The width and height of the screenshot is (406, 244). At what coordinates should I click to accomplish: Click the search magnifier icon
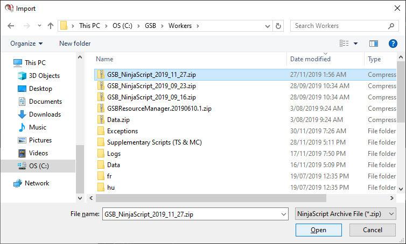(x=390, y=26)
